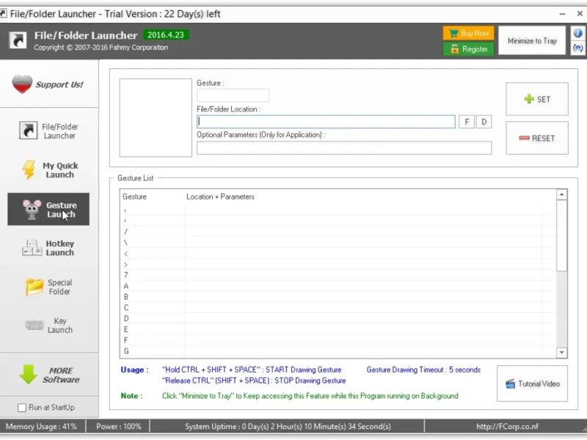
Task: Click the gesture list scrollbar thumb
Action: pos(561,235)
